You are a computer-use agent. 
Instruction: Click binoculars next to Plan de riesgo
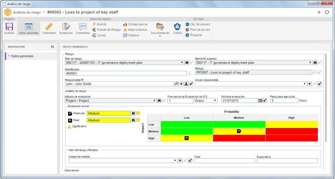click(x=187, y=63)
